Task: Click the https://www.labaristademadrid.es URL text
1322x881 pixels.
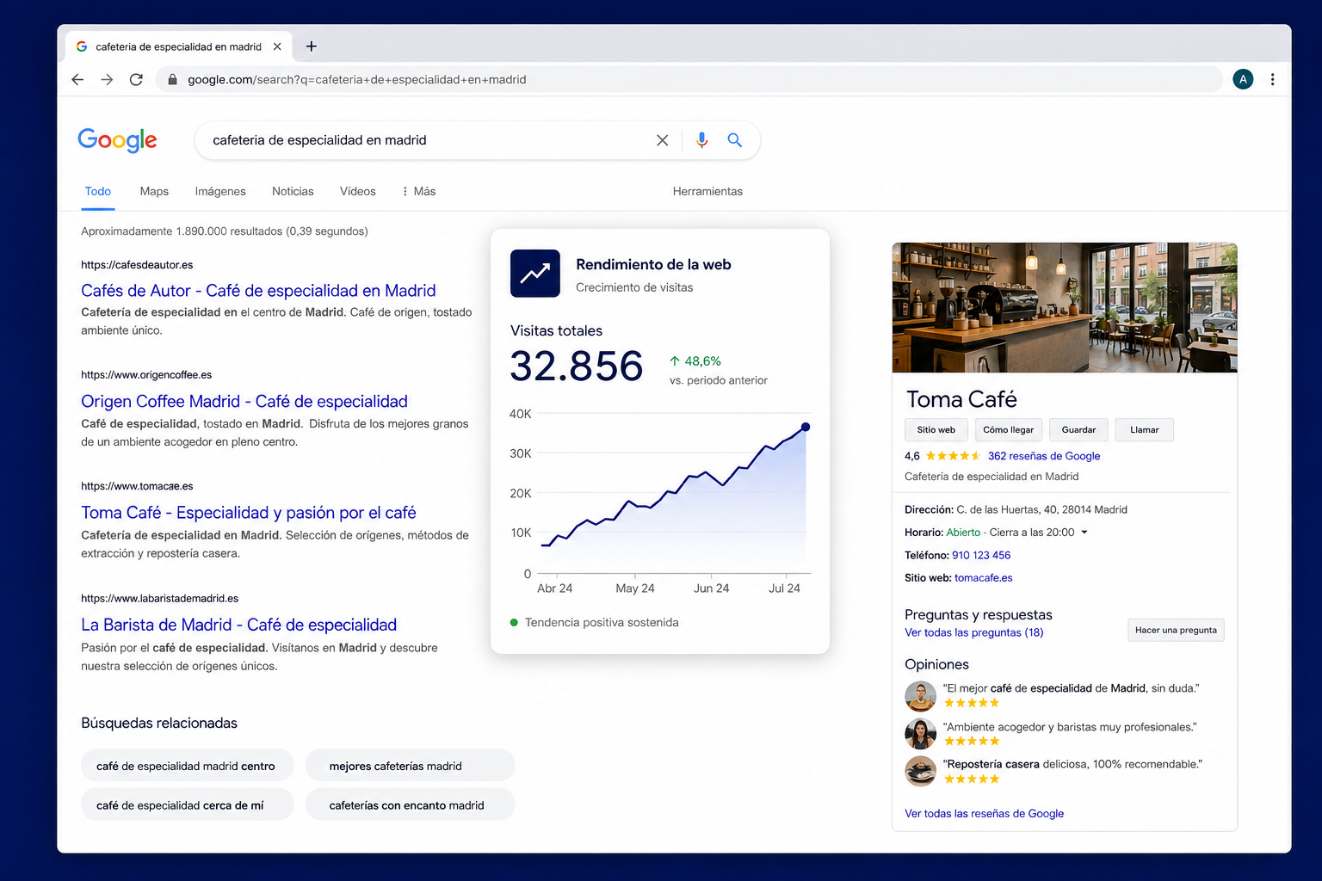Action: 159,599
